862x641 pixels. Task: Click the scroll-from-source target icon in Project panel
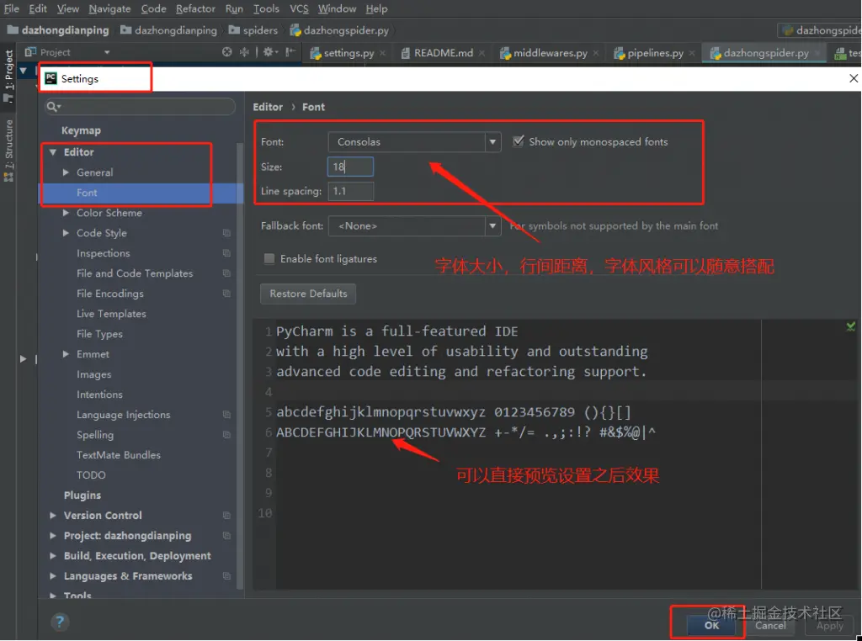point(227,52)
